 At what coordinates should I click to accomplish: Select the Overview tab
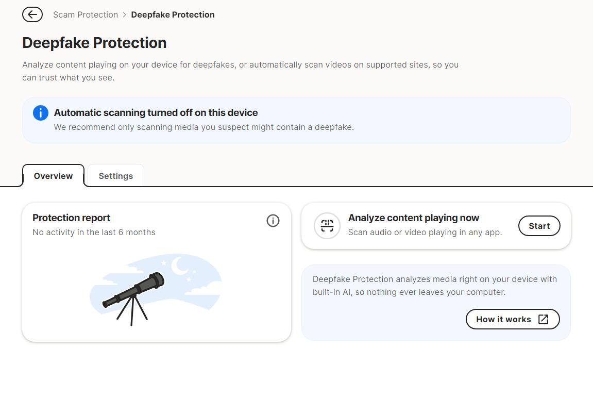pos(53,176)
